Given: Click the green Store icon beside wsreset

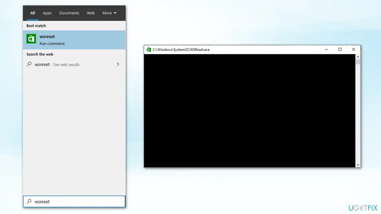Looking at the screenshot, I should pyautogui.click(x=31, y=39).
